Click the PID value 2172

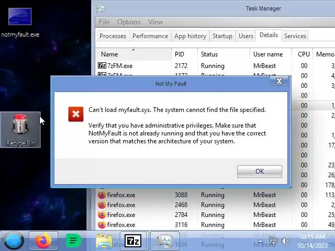pyautogui.click(x=181, y=66)
